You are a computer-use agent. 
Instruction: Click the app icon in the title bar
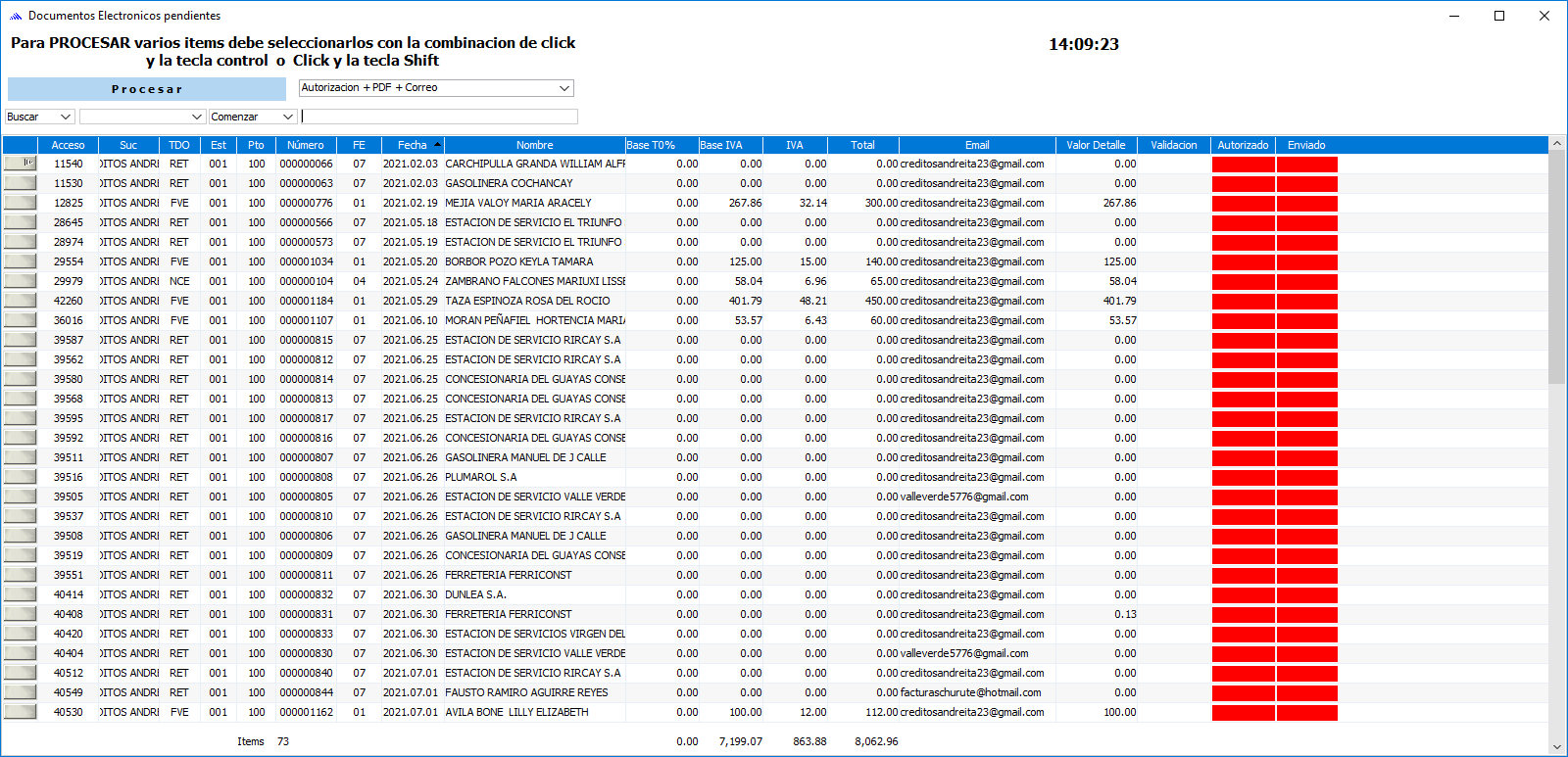pyautogui.click(x=15, y=16)
